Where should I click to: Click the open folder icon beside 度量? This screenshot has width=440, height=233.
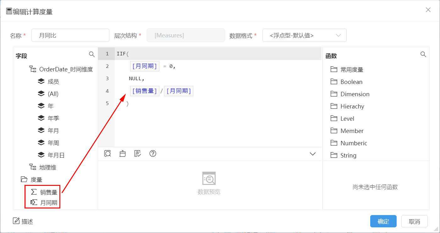click(x=24, y=180)
